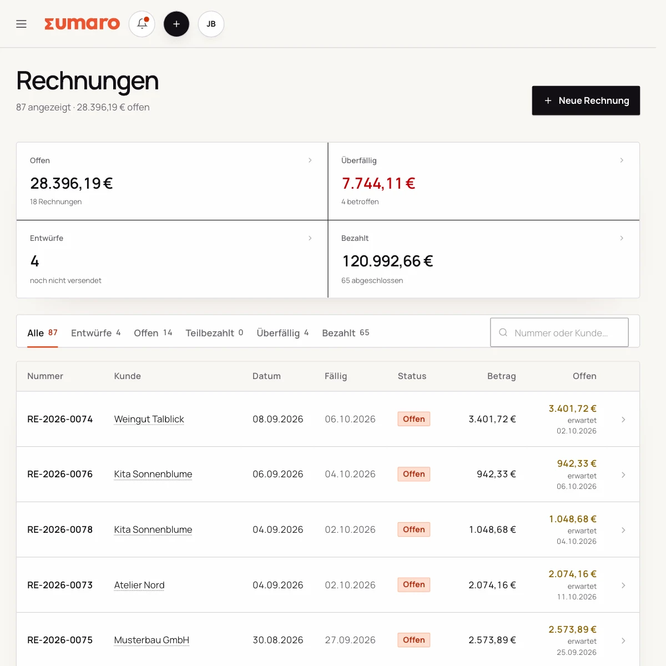Open row RE-2026-0075 chevron arrow
Viewport: 666px width, 666px height.
tap(623, 640)
